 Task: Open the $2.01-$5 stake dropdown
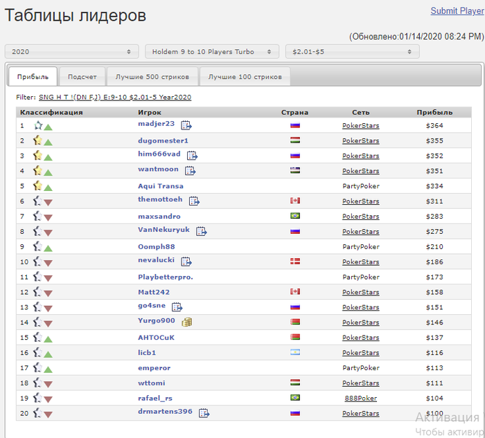click(x=352, y=52)
